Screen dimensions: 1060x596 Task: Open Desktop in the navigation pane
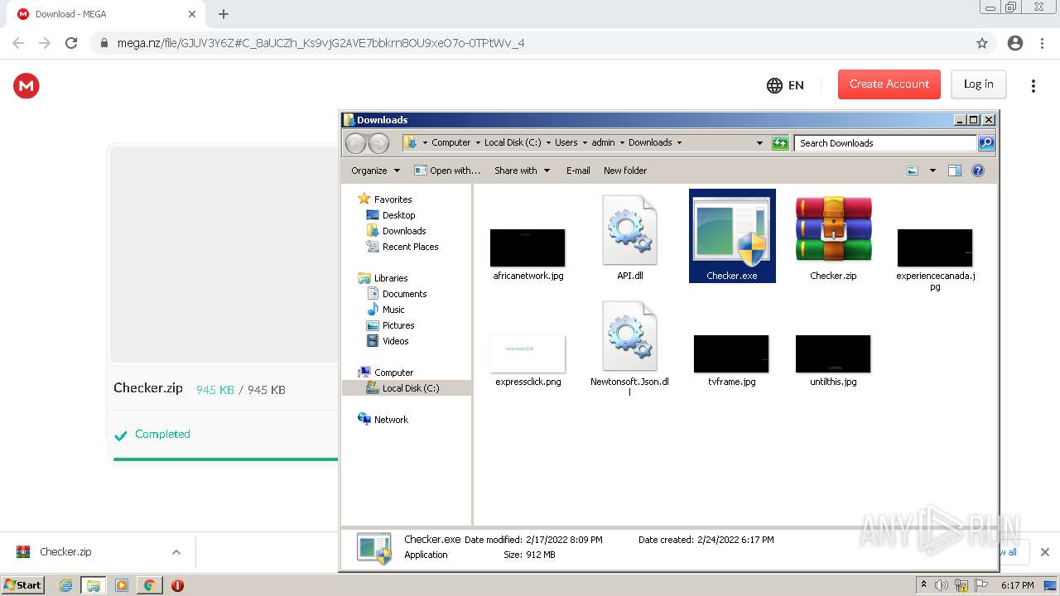pyautogui.click(x=398, y=215)
